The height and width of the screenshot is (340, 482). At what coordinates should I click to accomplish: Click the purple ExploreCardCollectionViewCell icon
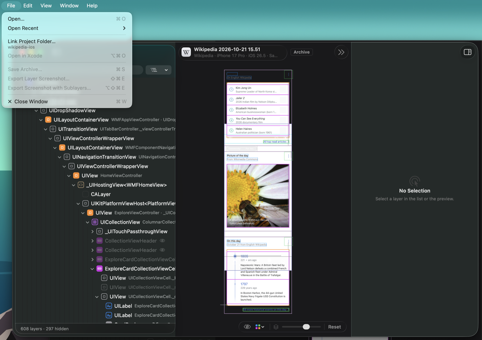(99, 269)
